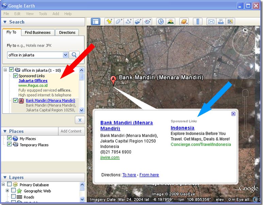Screen dimensions: 263x205
Task: Select the Add Path tool
Action: point(129,21)
